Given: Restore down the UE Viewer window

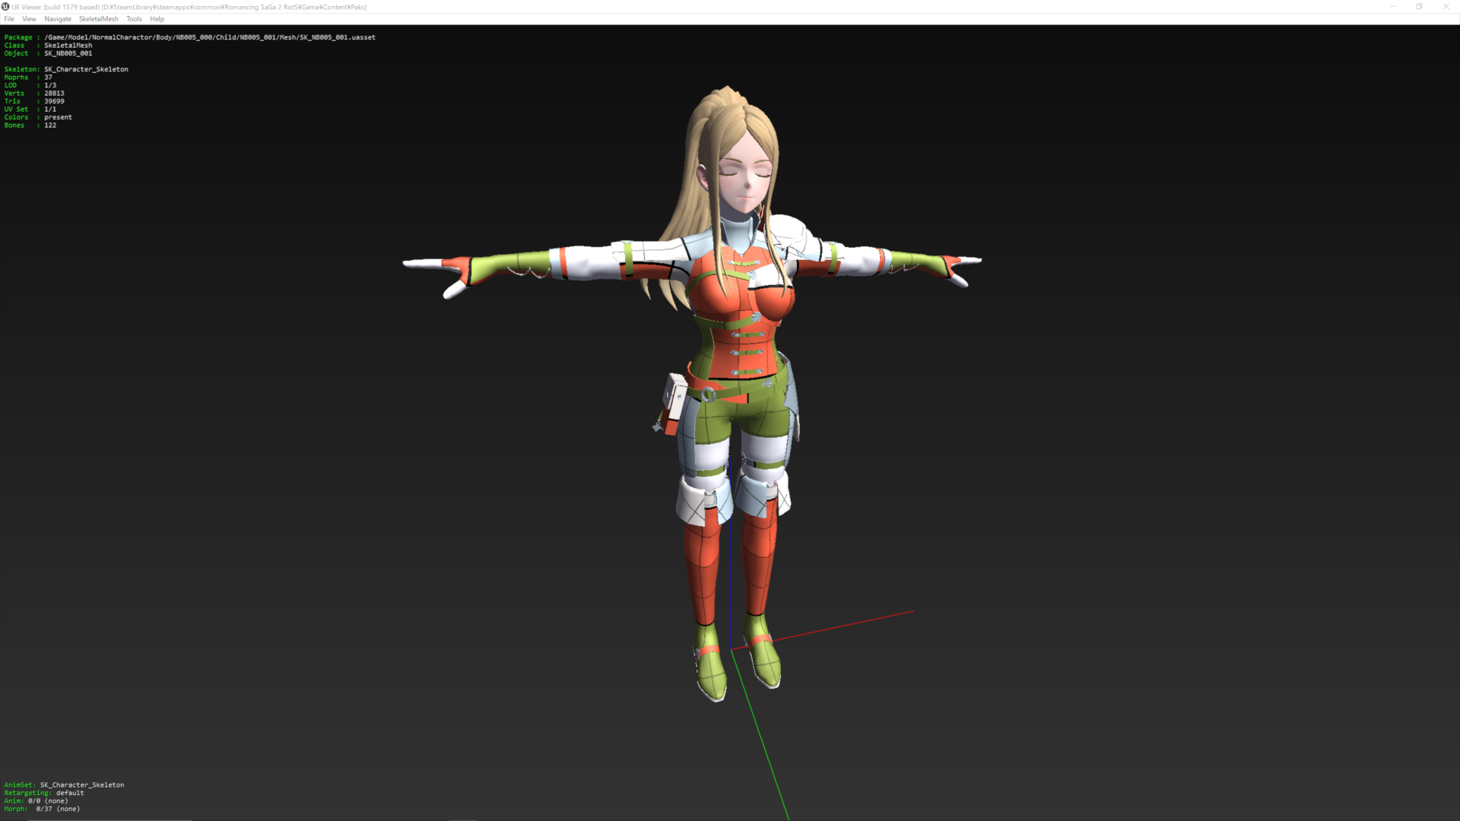Looking at the screenshot, I should coord(1419,7).
